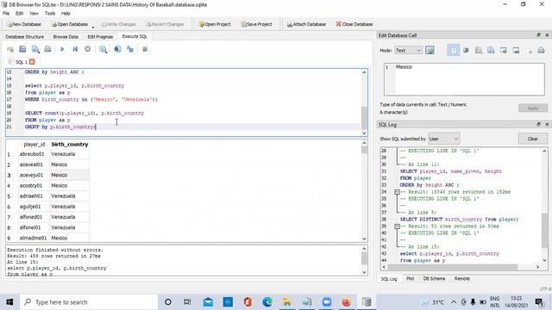Click Attach Database toolbar button
Viewport: 552px width, 310px height.
coord(306,24)
